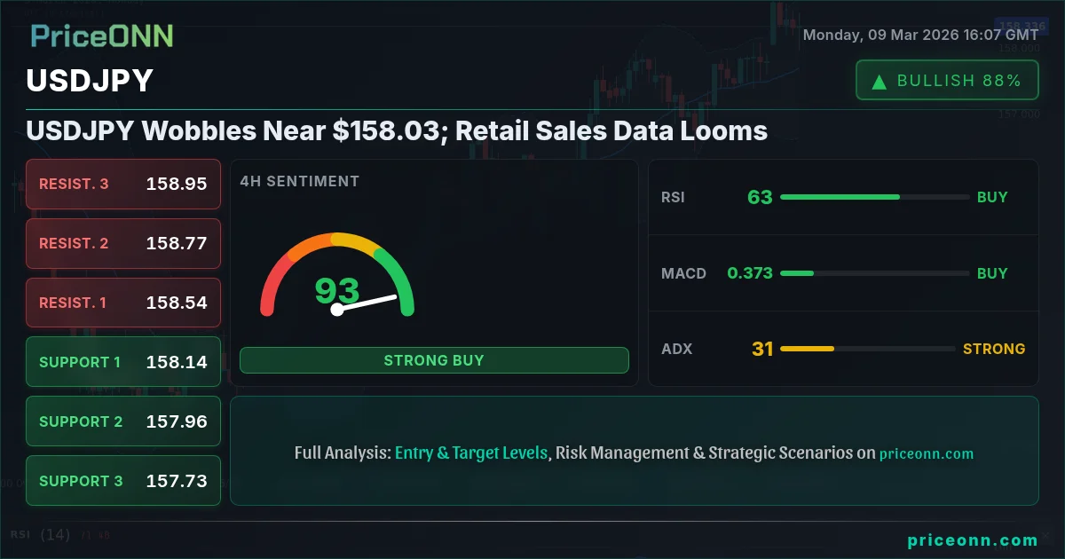The height and width of the screenshot is (559, 1065).
Task: Click the MACD progress bar
Action: coord(874,273)
